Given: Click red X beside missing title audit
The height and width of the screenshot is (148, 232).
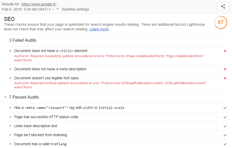Looking at the screenshot, I should [x=225, y=51].
